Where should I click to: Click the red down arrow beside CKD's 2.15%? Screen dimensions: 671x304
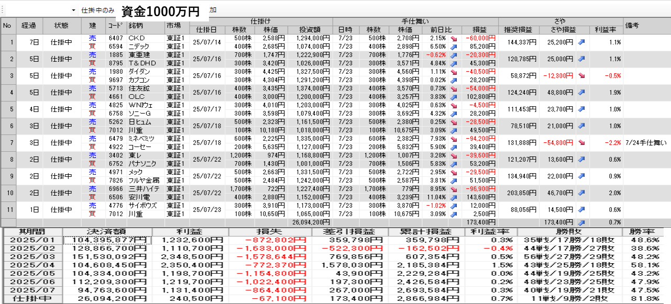(x=453, y=38)
